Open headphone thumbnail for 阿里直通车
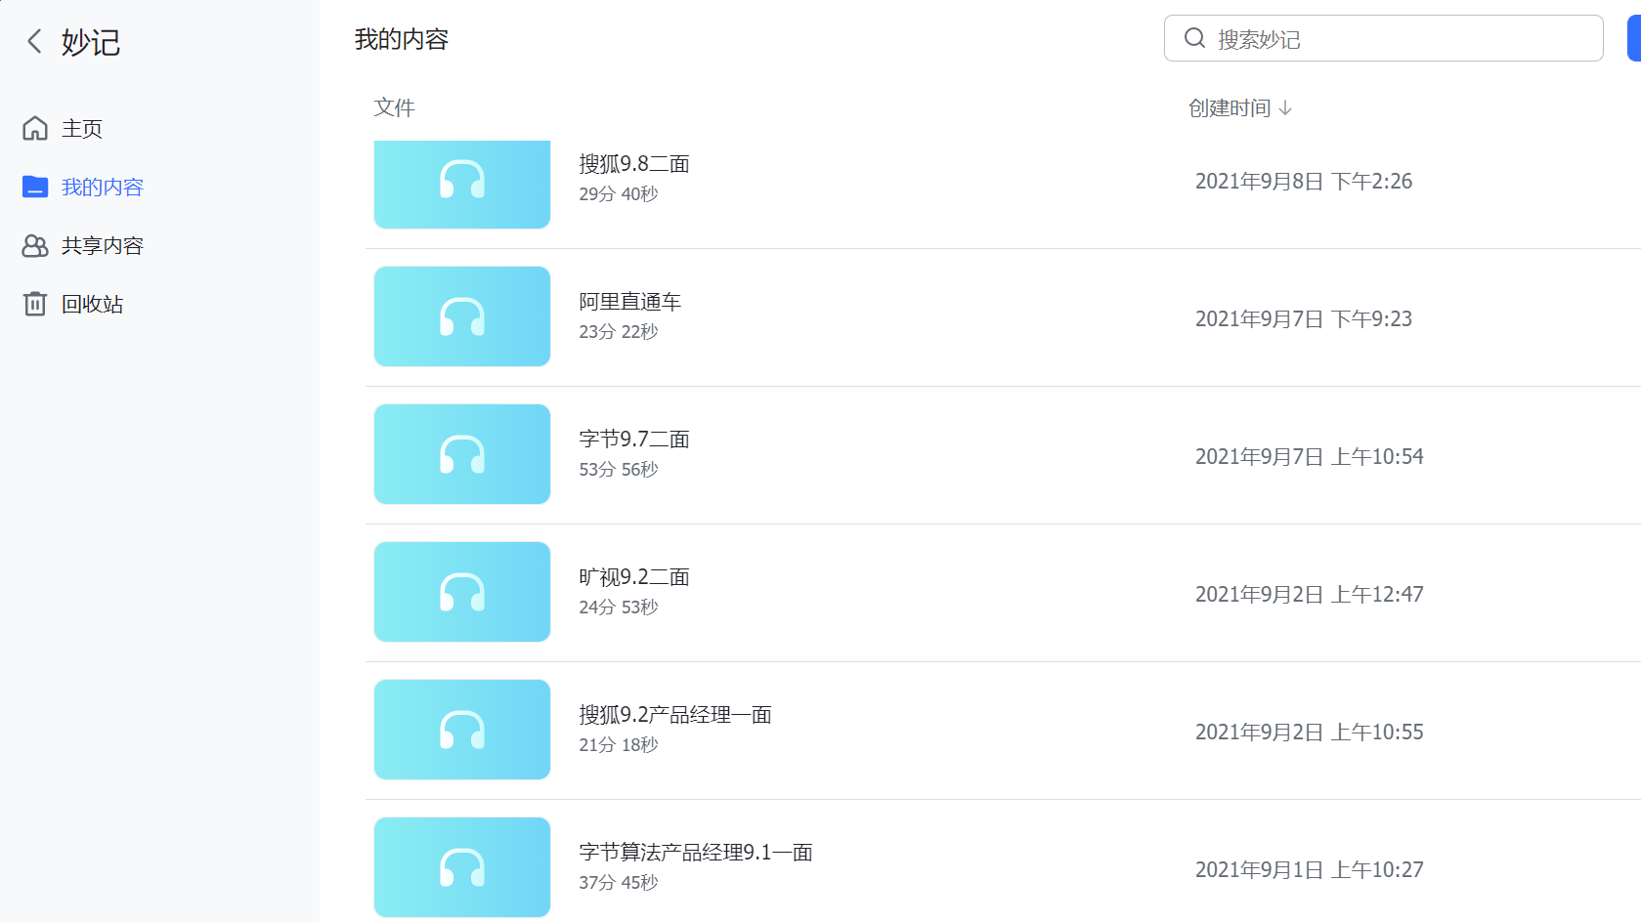Image resolution: width=1641 pixels, height=922 pixels. 462,316
